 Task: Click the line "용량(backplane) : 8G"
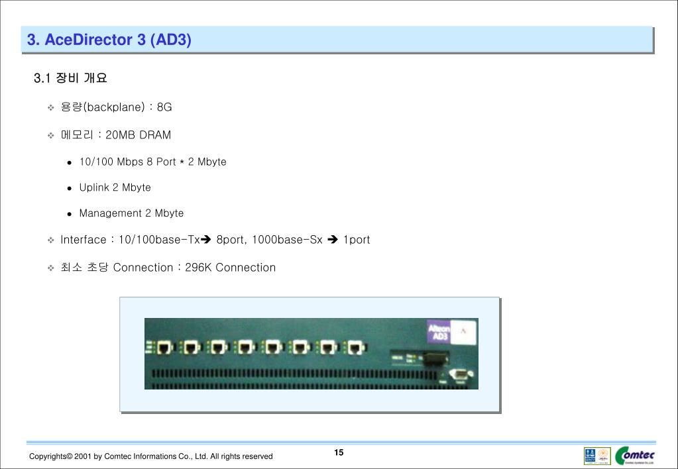click(116, 107)
